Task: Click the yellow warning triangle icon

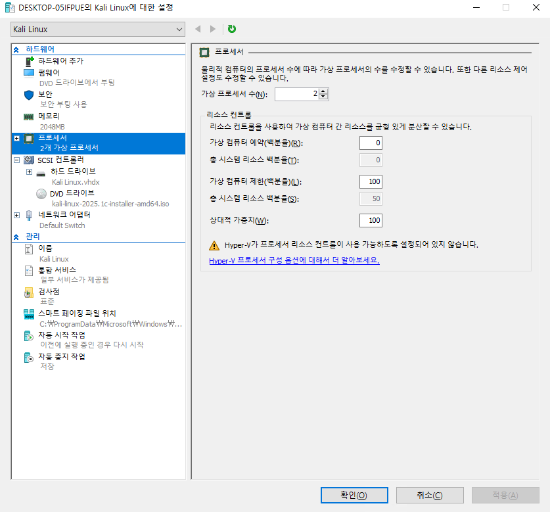Action: (x=214, y=246)
